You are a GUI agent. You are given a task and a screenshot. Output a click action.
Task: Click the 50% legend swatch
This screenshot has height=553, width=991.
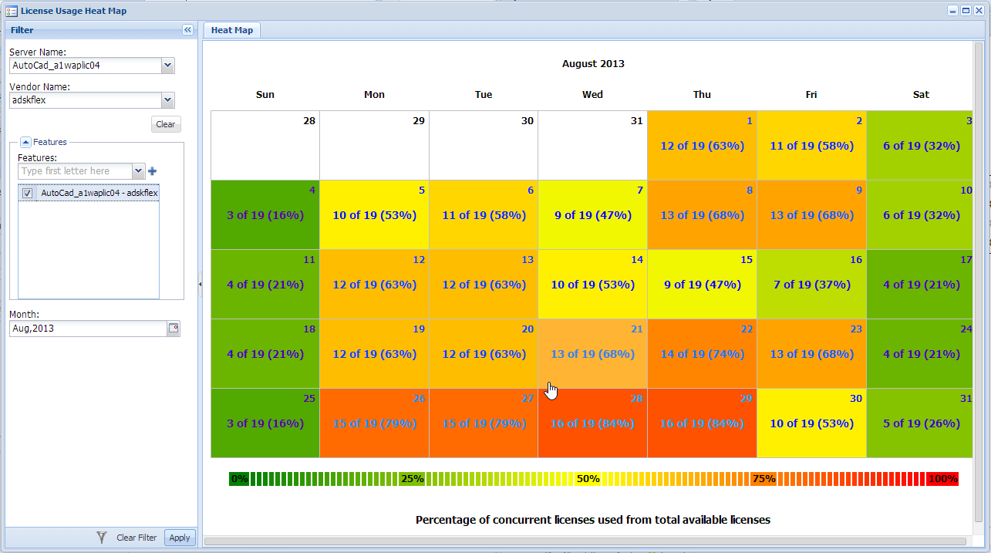click(588, 479)
